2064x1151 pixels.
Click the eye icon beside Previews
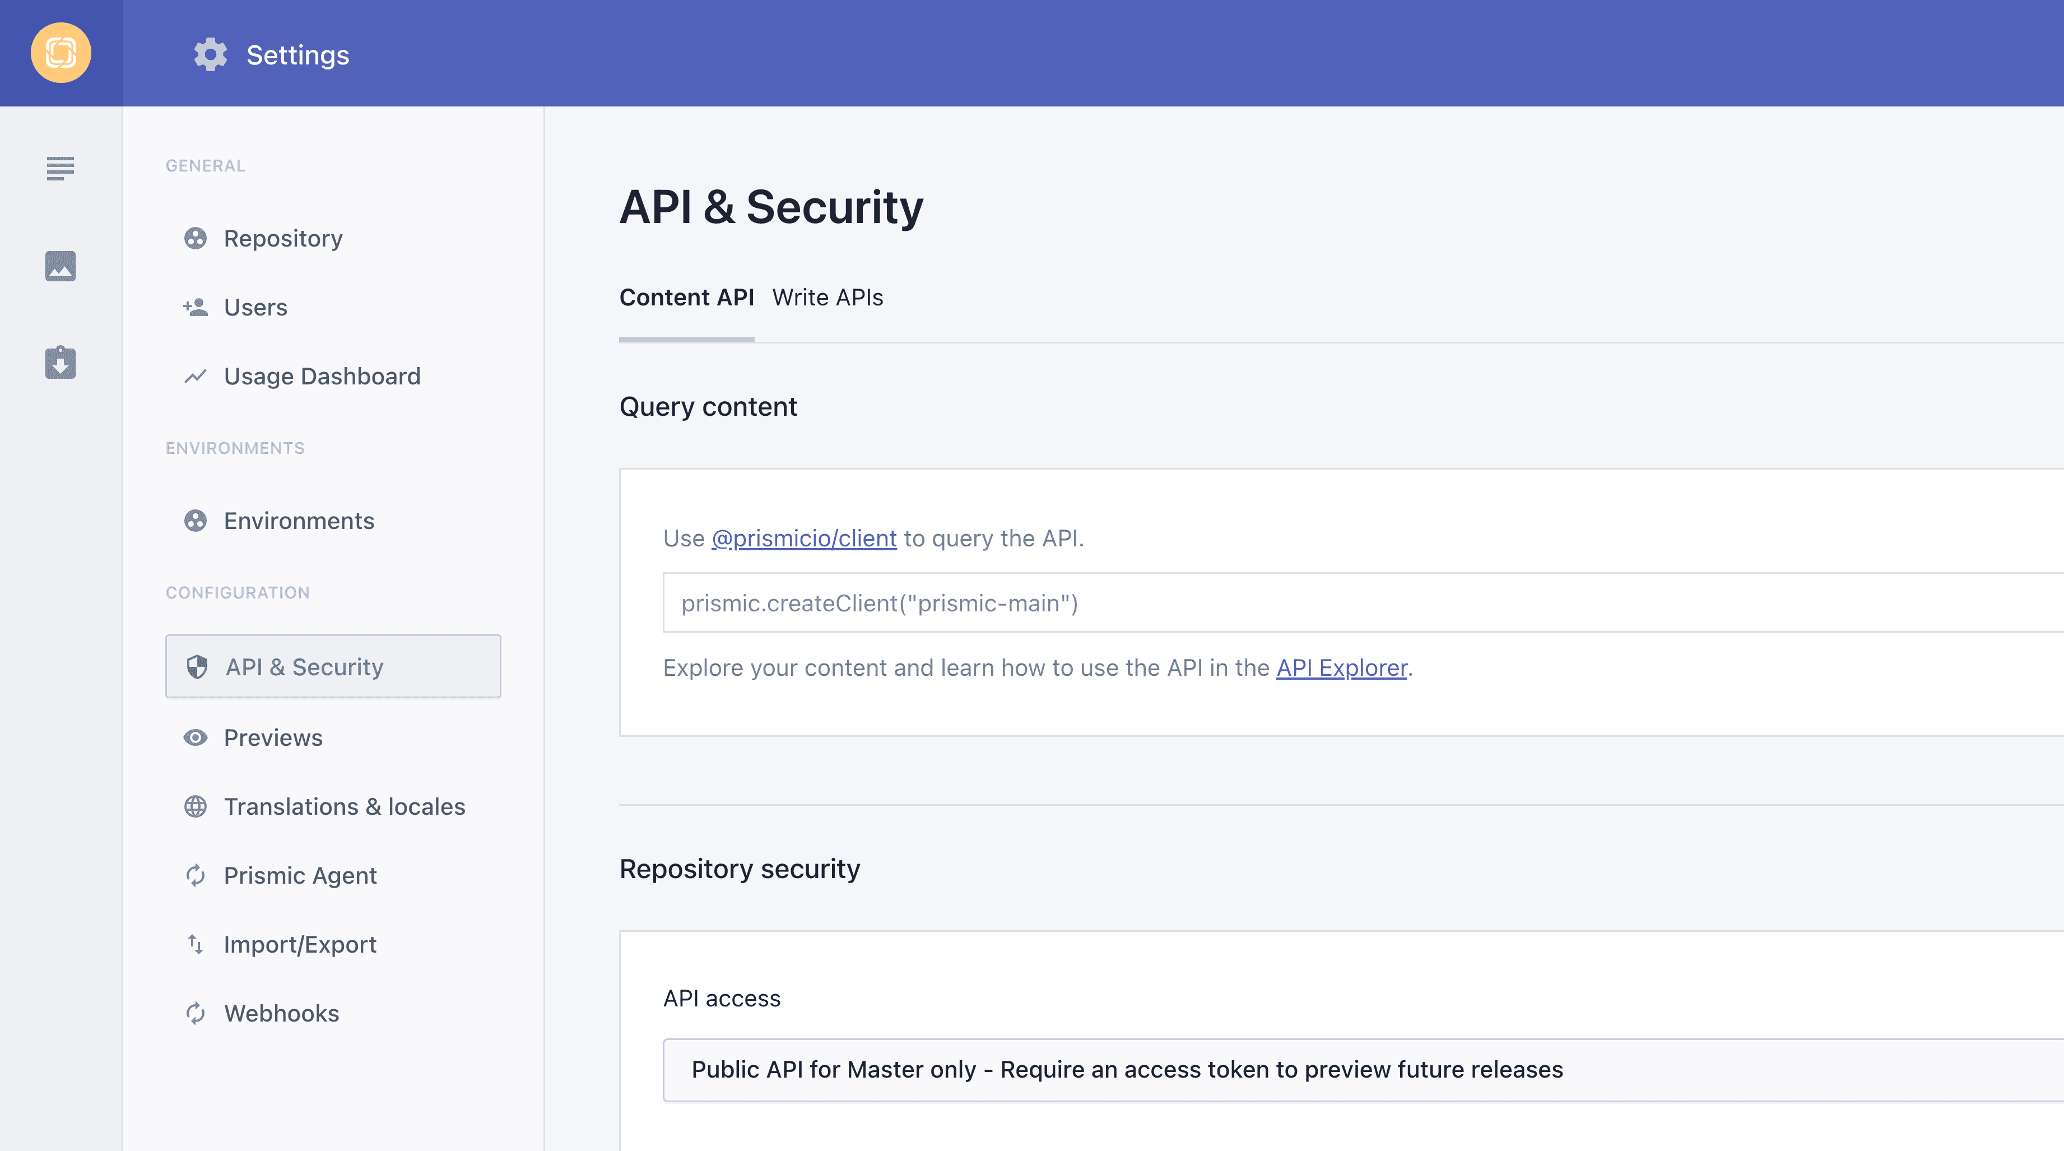pos(196,737)
